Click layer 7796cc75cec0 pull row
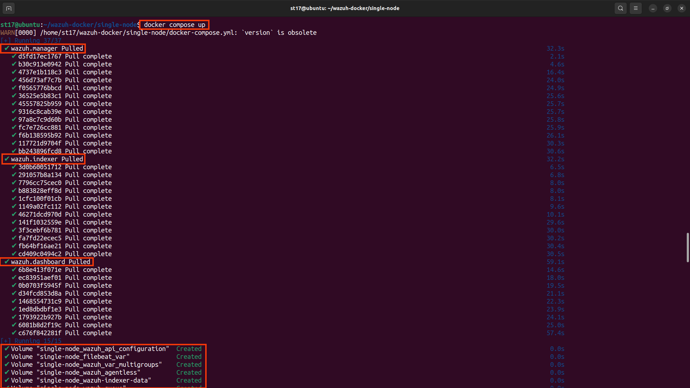 pyautogui.click(x=61, y=183)
